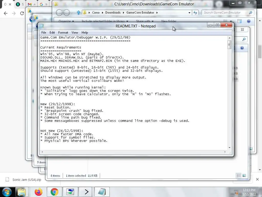Image resolution: width=262 pixels, height=197 pixels.
Task: Open Include selected folder in library dropdown
Action: coord(105,21)
